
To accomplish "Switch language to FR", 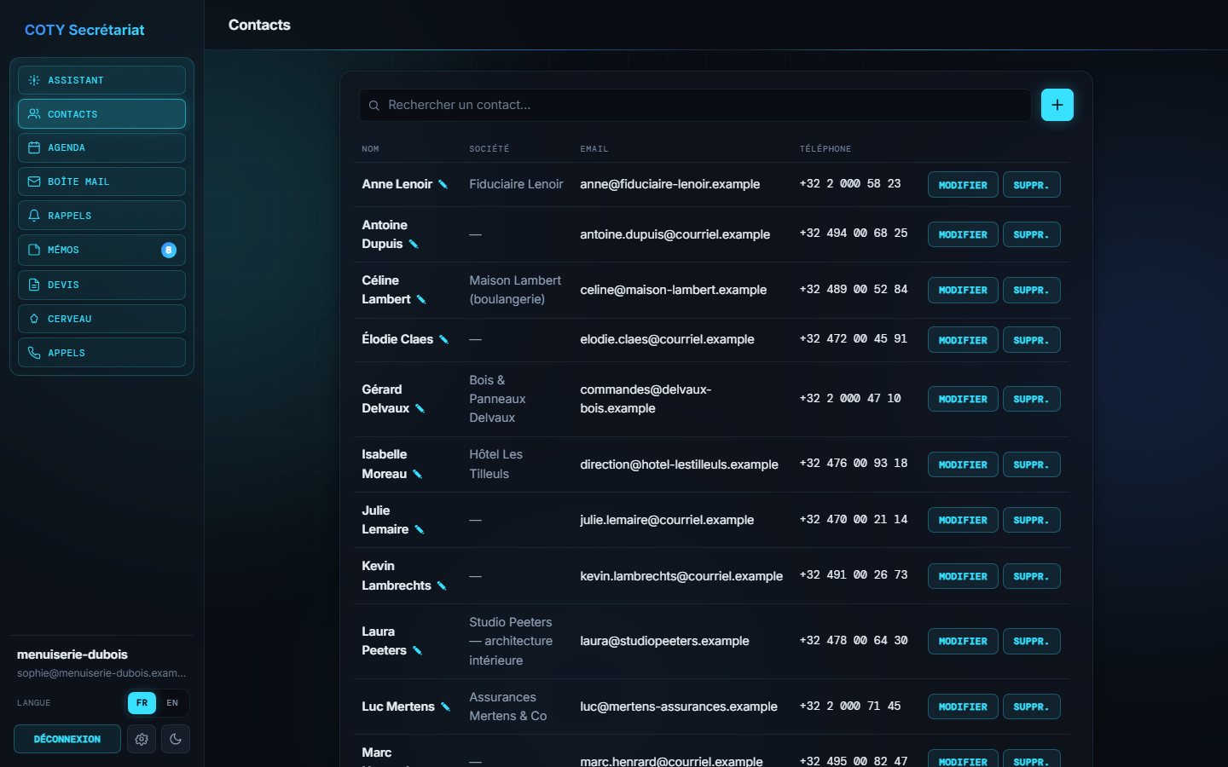I will [x=142, y=703].
